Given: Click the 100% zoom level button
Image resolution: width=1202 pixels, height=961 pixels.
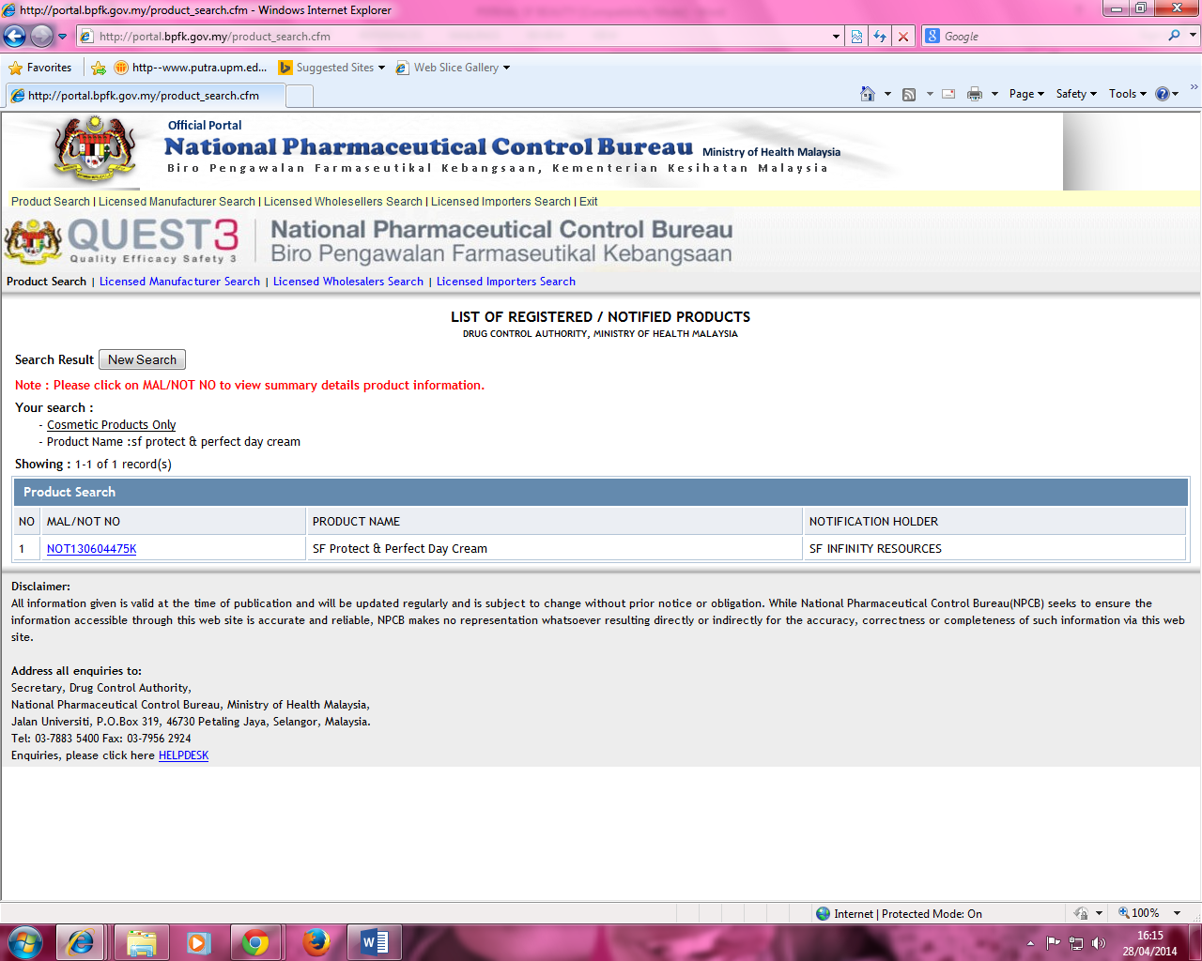Looking at the screenshot, I should [1138, 913].
